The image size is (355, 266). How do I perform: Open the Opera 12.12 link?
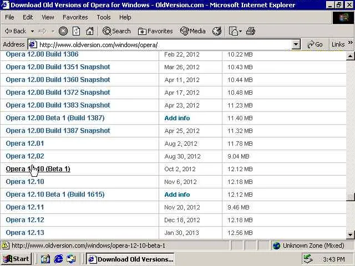25,220
